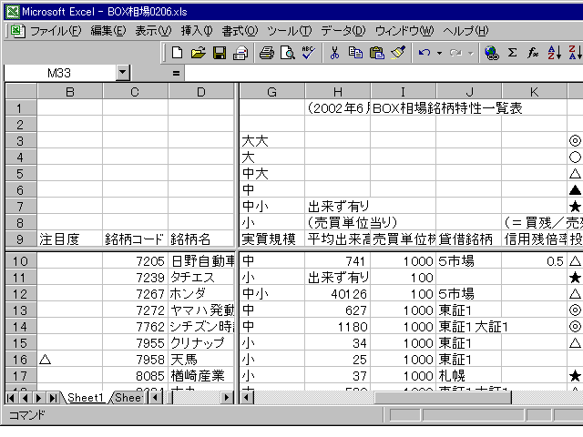Click cell with title BOX相場銘柄特性一覧表
This screenshot has height=437, width=583.
pyautogui.click(x=403, y=108)
